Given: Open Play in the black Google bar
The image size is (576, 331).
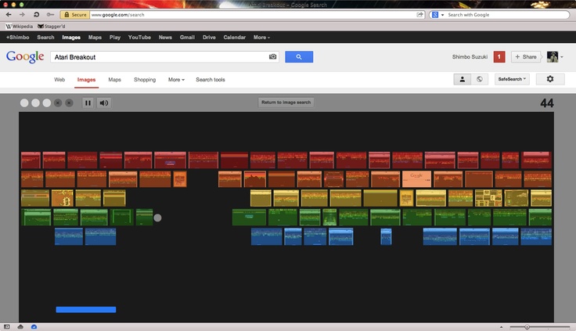Looking at the screenshot, I should pos(115,38).
